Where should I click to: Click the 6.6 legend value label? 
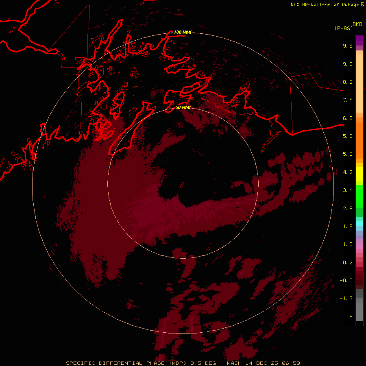pyautogui.click(x=348, y=118)
